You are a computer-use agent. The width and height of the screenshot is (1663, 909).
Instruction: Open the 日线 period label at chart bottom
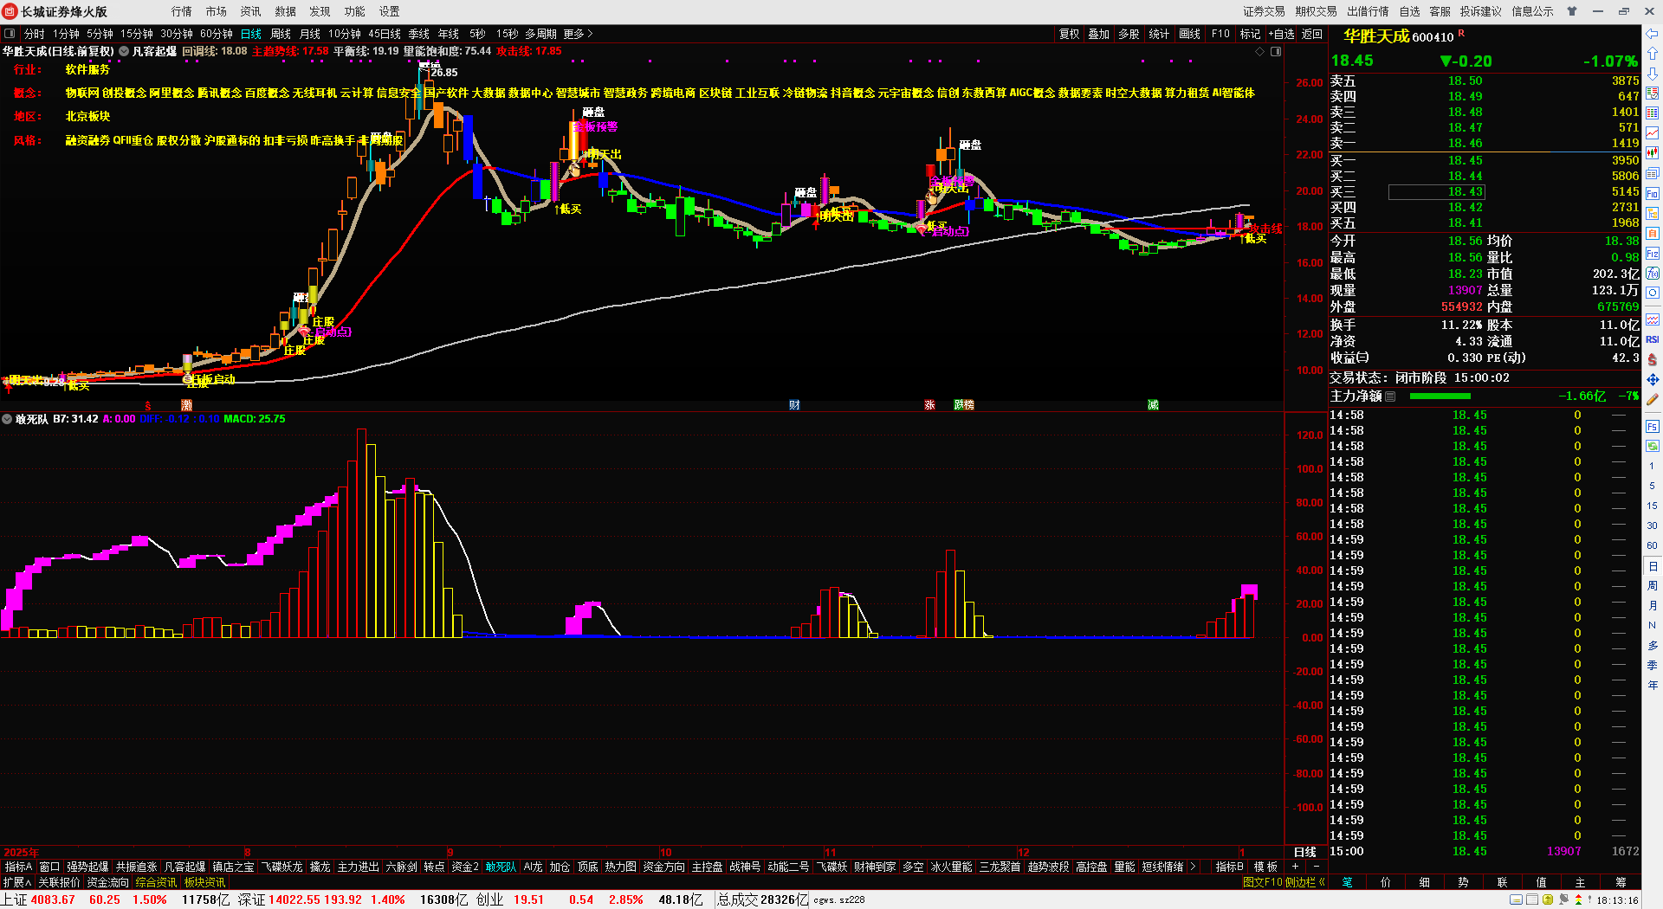(x=1305, y=852)
